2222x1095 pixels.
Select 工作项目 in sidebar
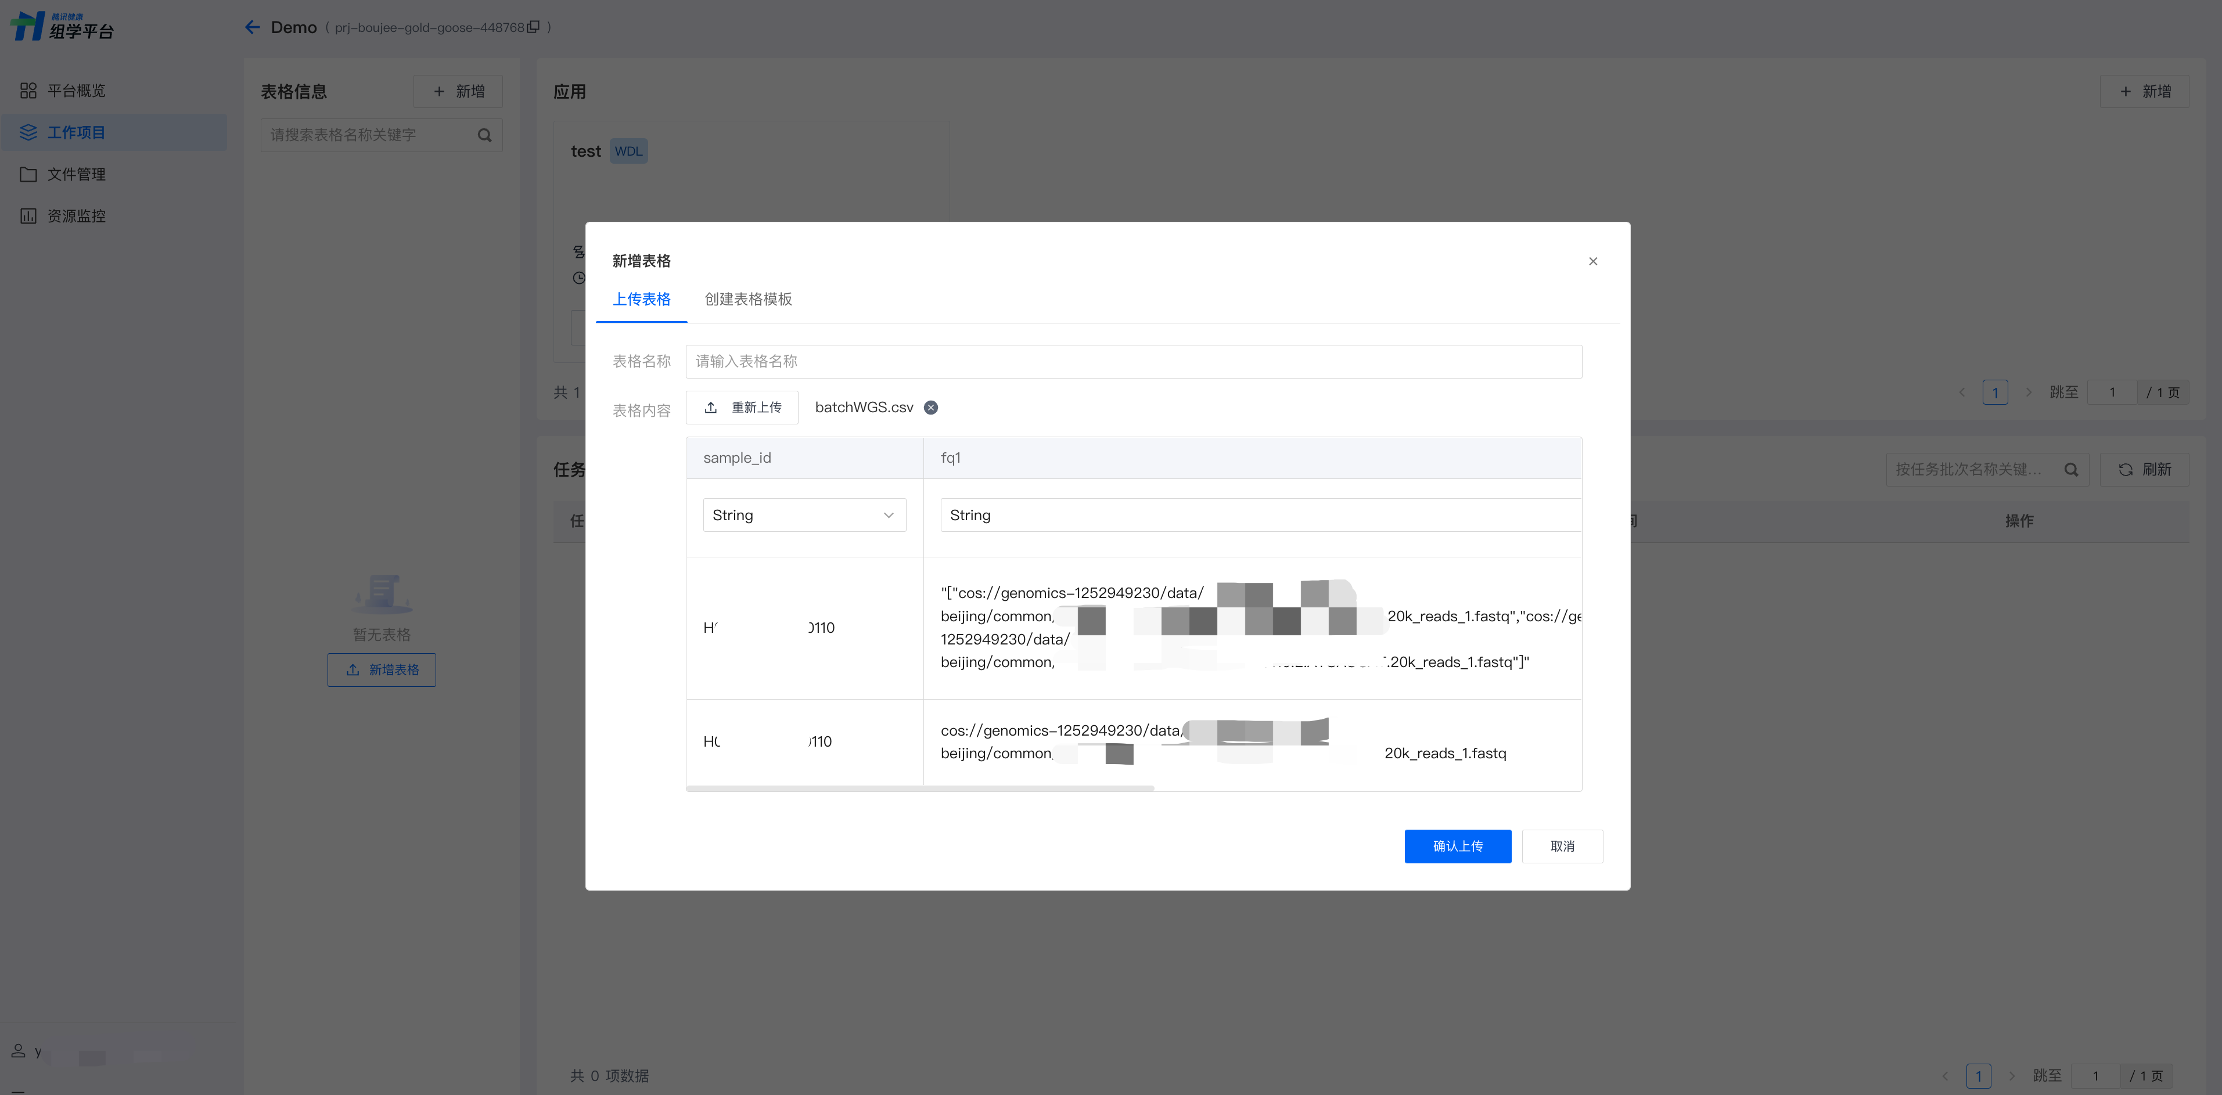click(76, 133)
